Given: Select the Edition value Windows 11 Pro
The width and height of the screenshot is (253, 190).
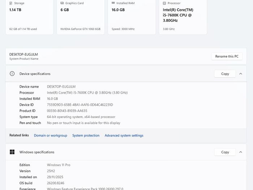Looking at the screenshot, I should click(59, 165).
